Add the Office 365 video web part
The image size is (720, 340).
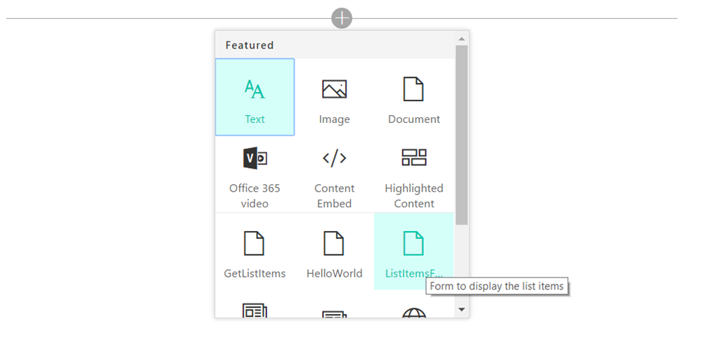pyautogui.click(x=255, y=158)
